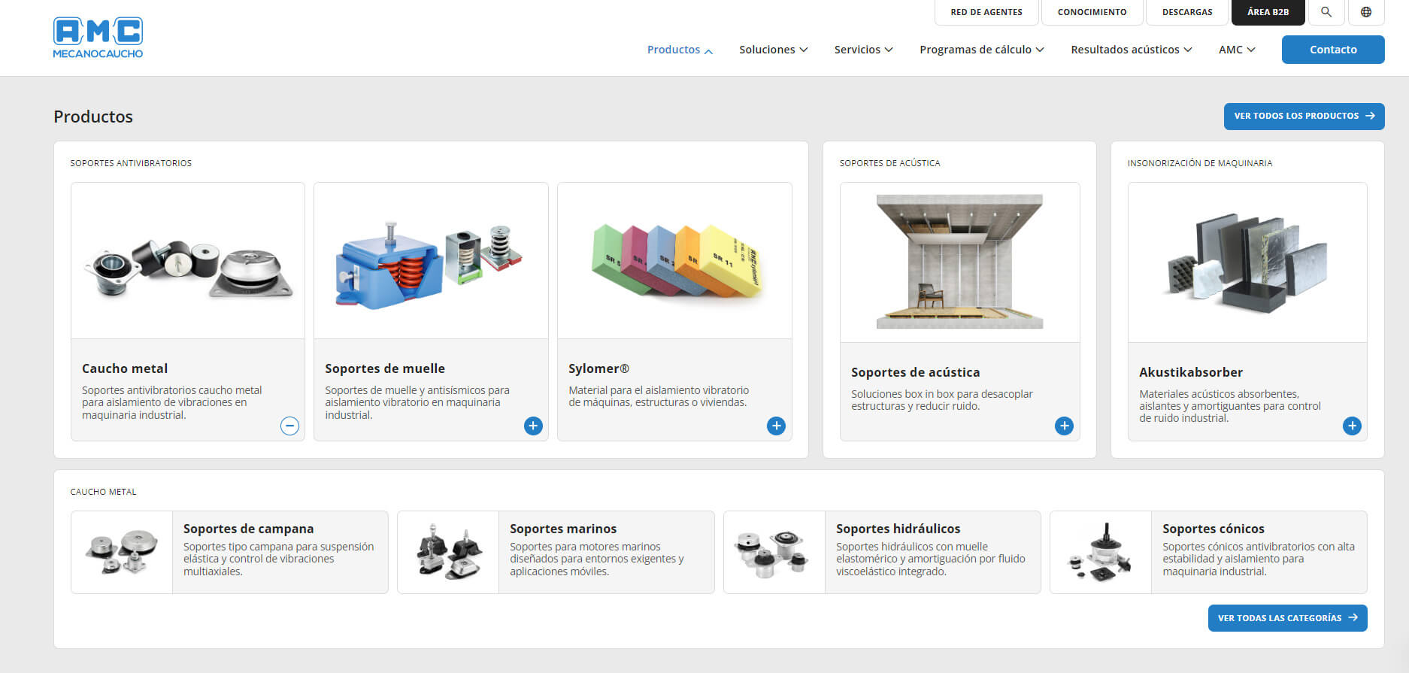This screenshot has width=1409, height=673.
Task: Open the search magnifier icon
Action: [x=1326, y=12]
